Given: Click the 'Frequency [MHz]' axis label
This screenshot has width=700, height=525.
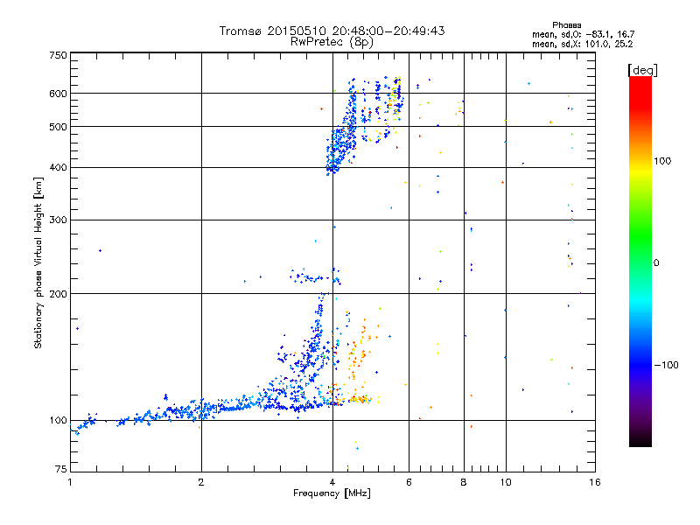Looking at the screenshot, I should 332,493.
